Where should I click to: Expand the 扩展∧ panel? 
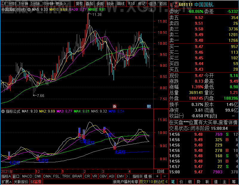(x=7, y=182)
